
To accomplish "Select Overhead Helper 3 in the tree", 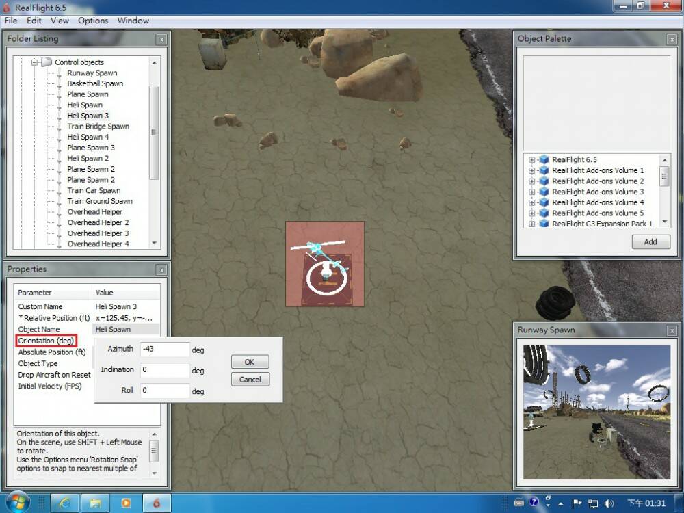I will pos(98,233).
